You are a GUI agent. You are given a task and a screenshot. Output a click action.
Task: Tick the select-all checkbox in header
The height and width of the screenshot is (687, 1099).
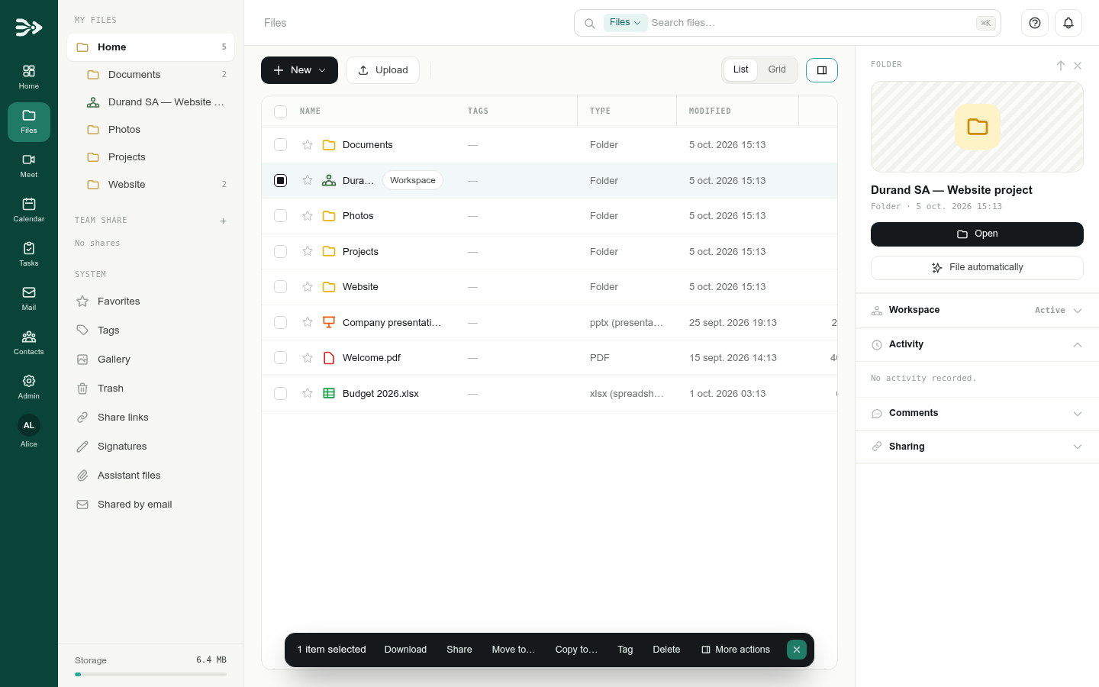pyautogui.click(x=281, y=111)
